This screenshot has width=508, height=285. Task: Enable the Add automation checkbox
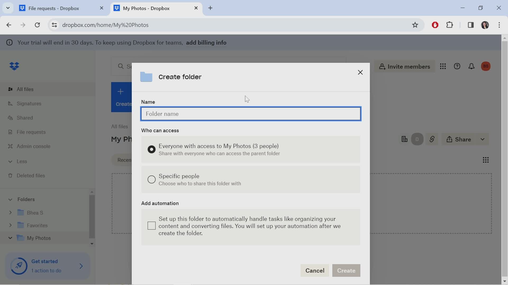[151, 226]
